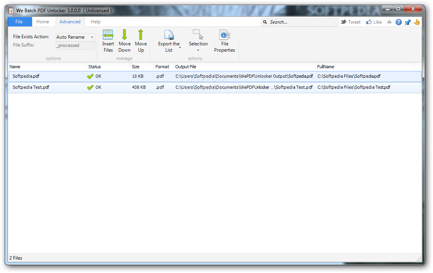Select the Softpedia.pdf row name
Viewport: 433px width, 273px height.
click(26, 76)
